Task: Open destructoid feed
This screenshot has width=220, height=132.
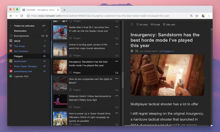Action: pos(20,61)
